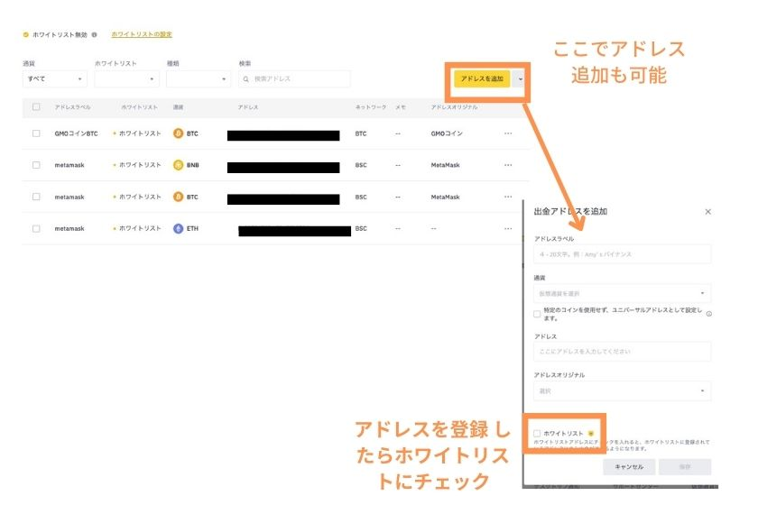Viewport: 758px width, 505px height.
Task: Open the ホワイトリストの設定 link
Action: coord(141,34)
